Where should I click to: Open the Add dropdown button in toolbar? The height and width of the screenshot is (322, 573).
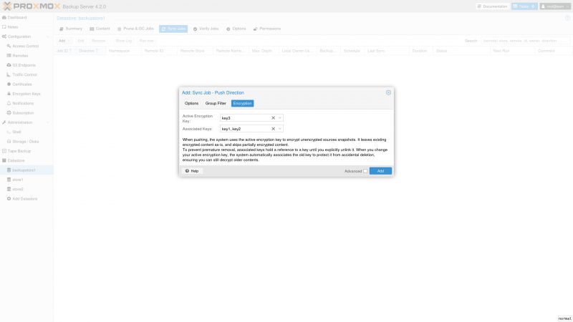[64, 41]
